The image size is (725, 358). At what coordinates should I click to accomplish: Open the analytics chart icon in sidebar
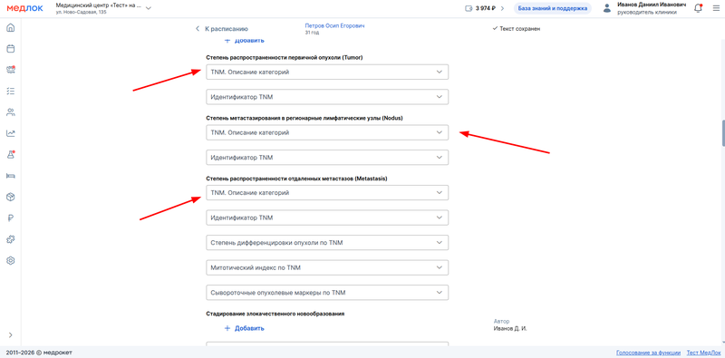pyautogui.click(x=11, y=133)
